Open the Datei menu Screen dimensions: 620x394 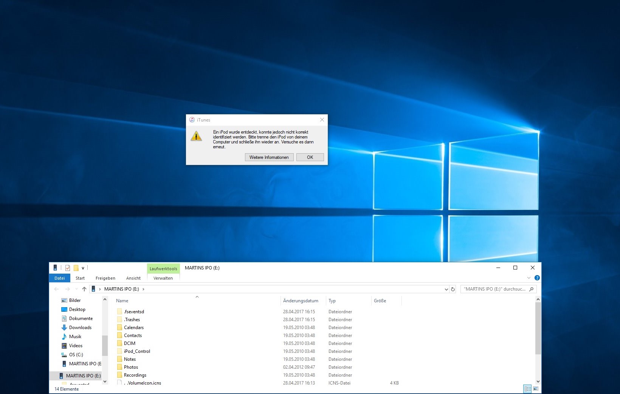click(x=59, y=278)
